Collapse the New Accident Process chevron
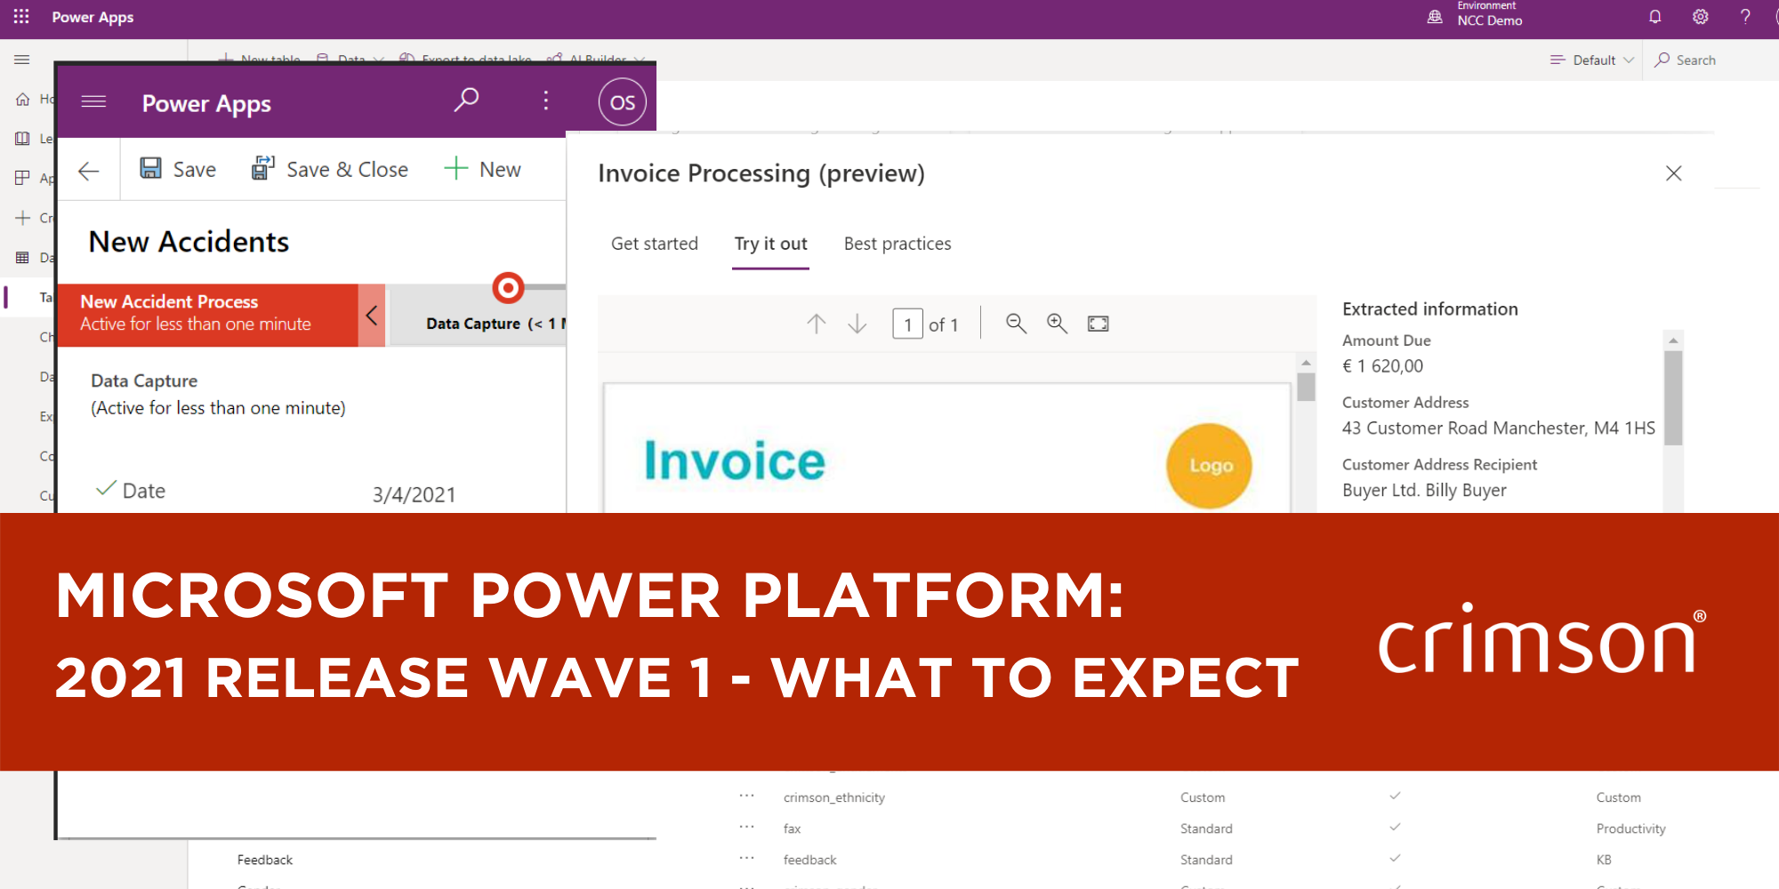The width and height of the screenshot is (1779, 889). click(x=372, y=315)
